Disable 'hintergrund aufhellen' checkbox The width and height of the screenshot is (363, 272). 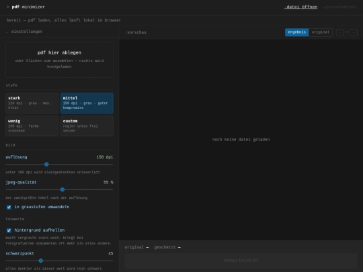coord(9,230)
